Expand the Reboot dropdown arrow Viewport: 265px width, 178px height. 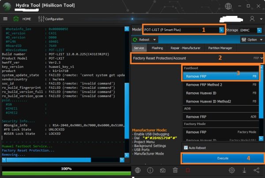[155, 40]
